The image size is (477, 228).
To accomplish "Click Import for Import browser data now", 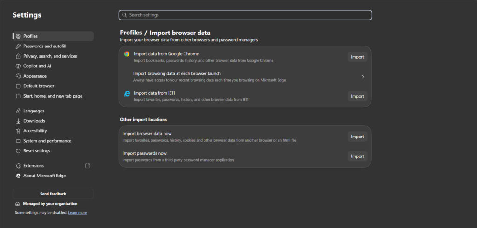I will coord(357,137).
